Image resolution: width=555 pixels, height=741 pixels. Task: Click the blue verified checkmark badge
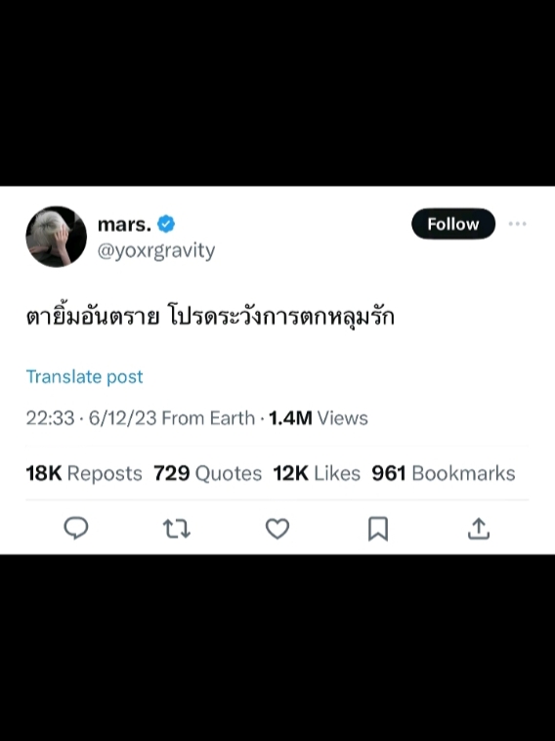pos(166,224)
